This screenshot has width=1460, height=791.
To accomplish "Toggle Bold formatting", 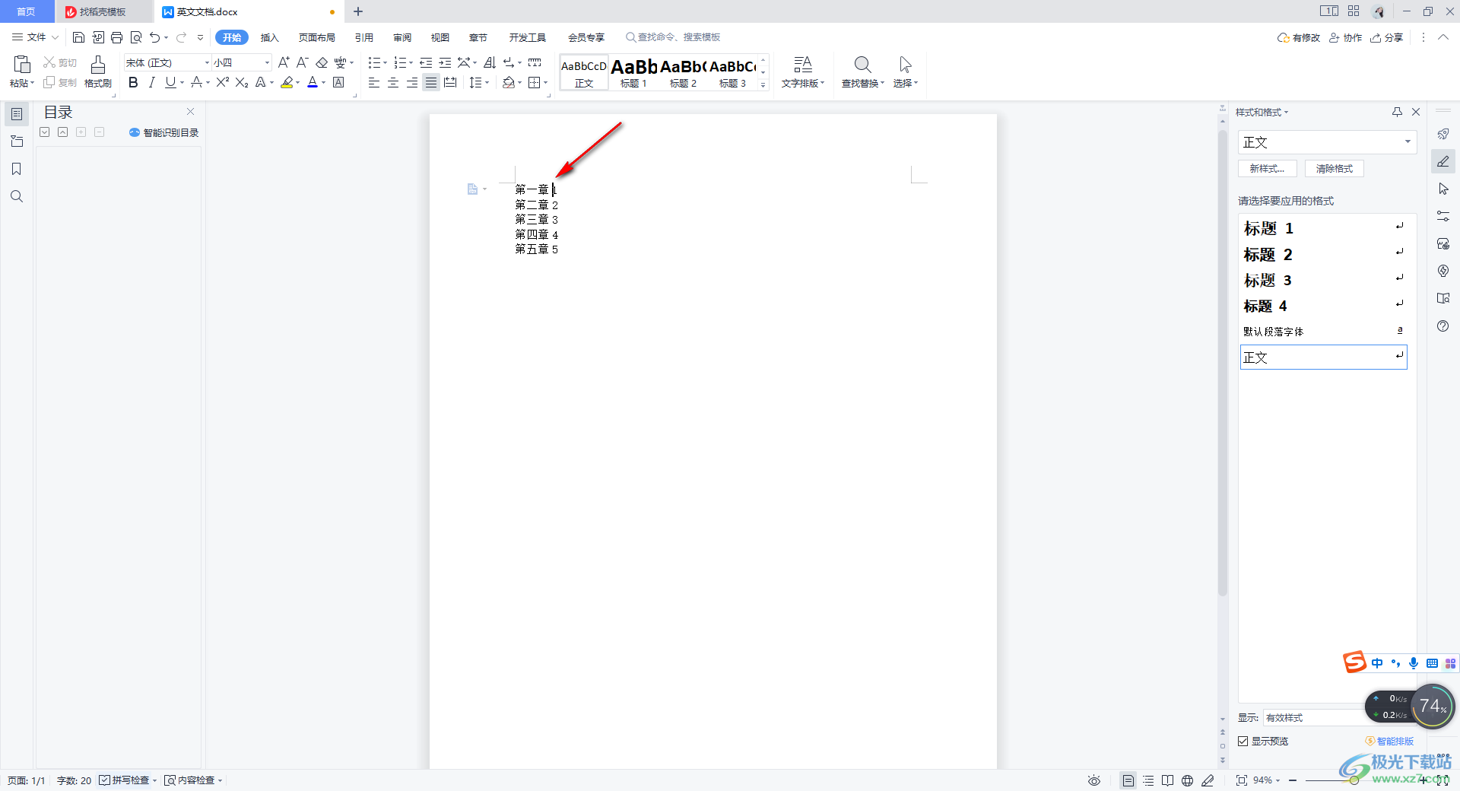I will (x=133, y=82).
